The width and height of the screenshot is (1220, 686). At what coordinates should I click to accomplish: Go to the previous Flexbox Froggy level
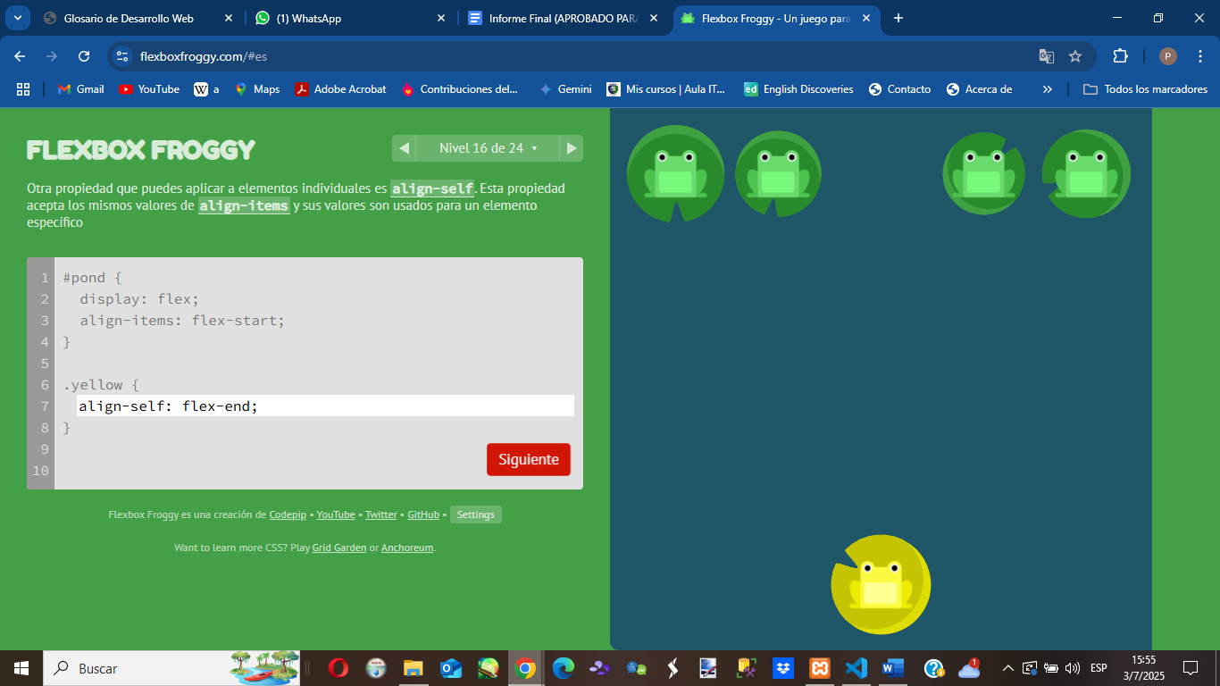tap(404, 148)
